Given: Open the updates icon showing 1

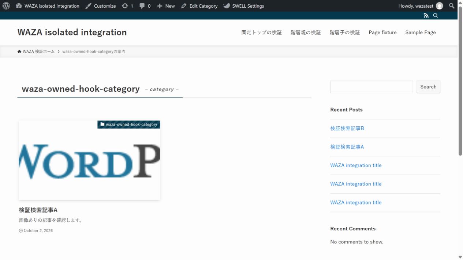Looking at the screenshot, I should click(125, 6).
